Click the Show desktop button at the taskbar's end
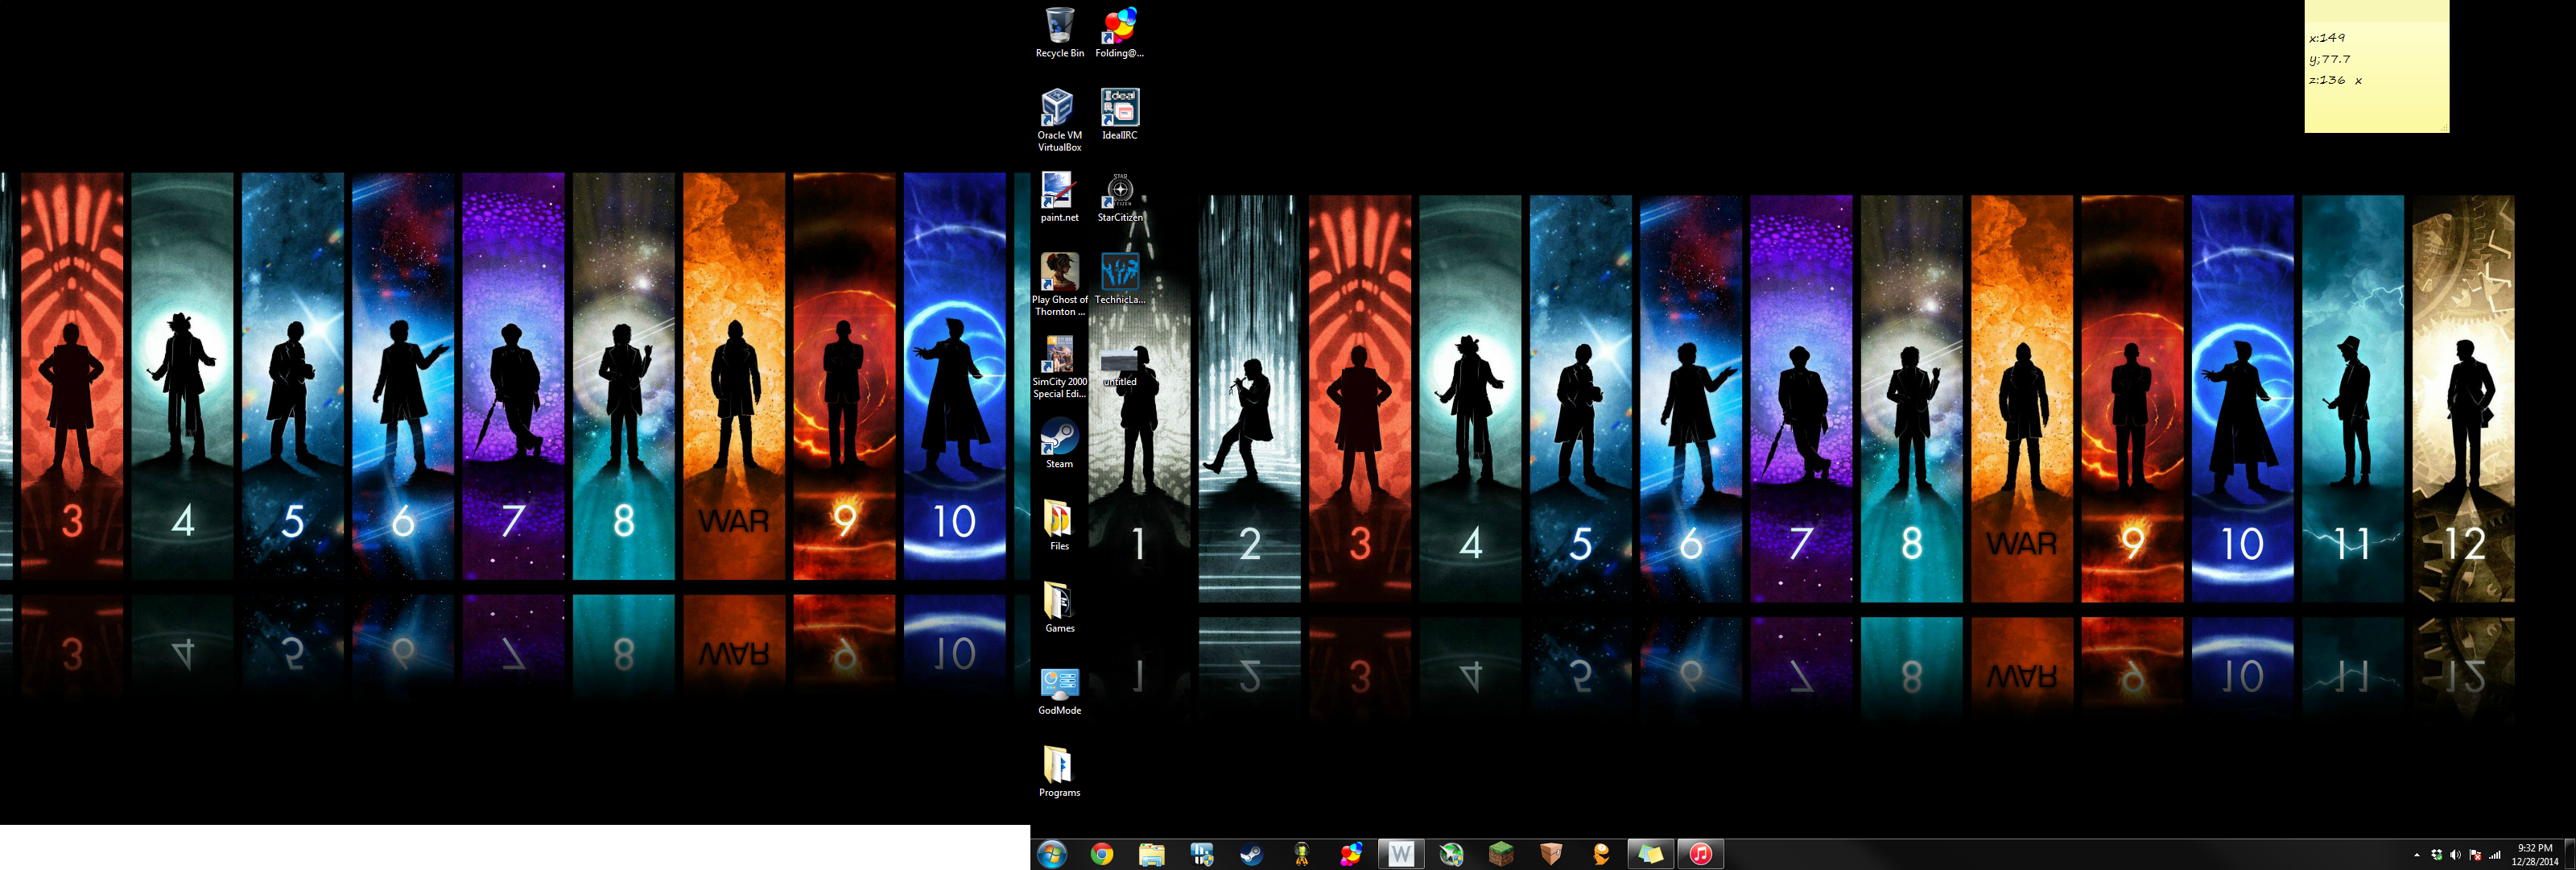 point(2570,855)
